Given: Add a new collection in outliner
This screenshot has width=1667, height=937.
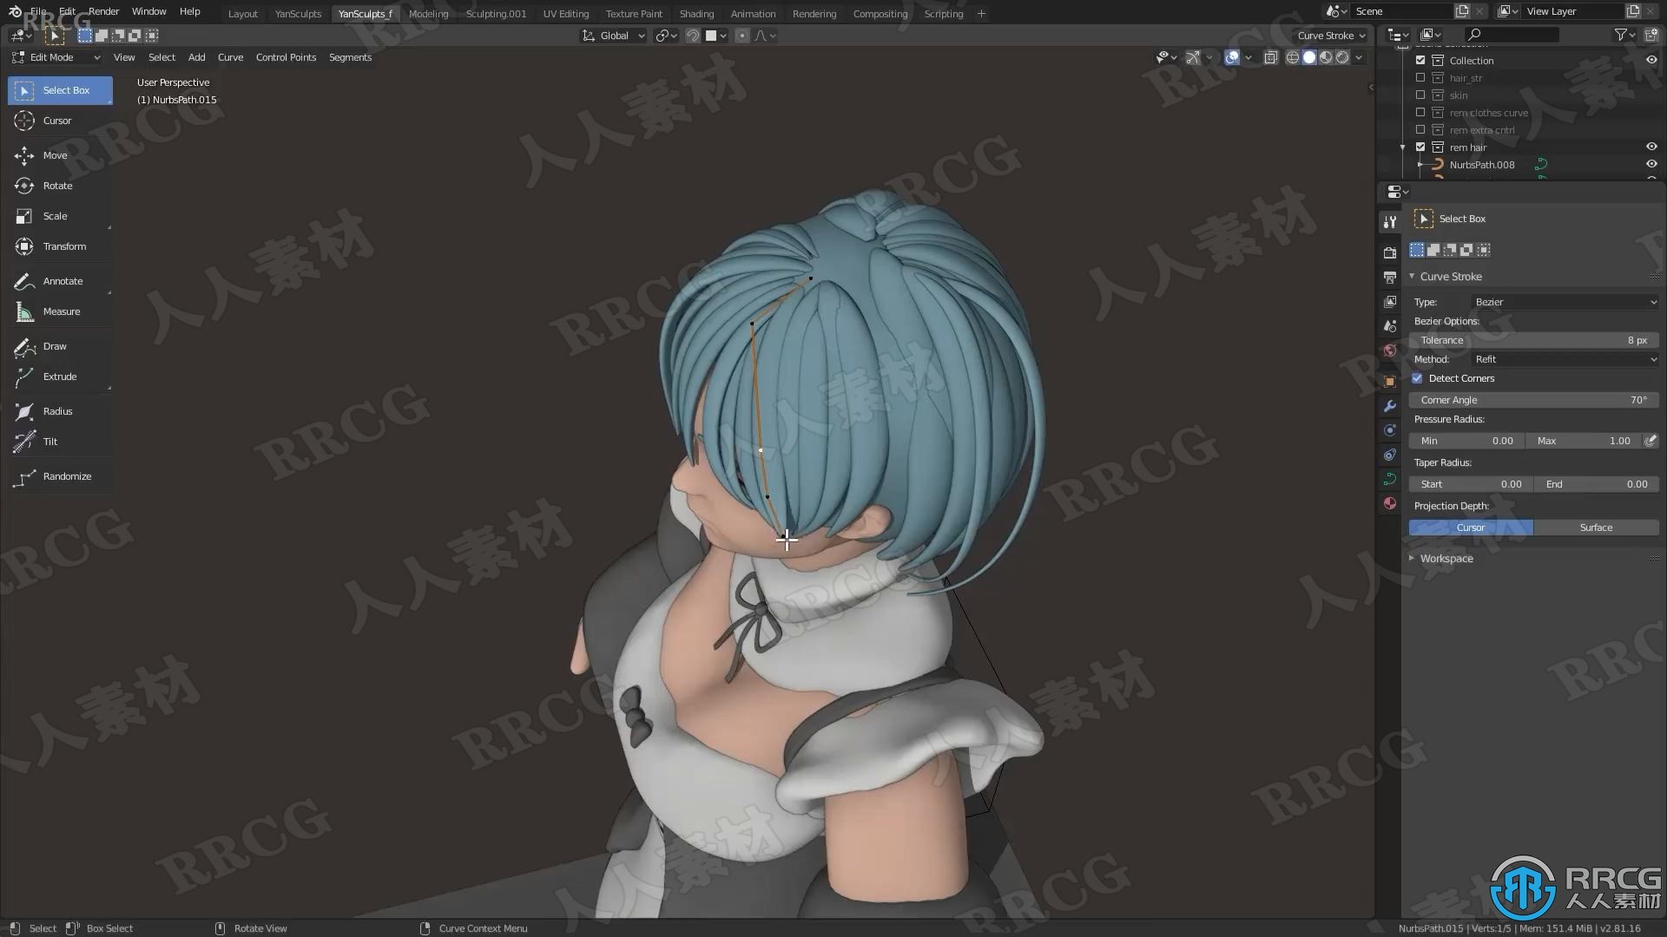Looking at the screenshot, I should pyautogui.click(x=1651, y=35).
